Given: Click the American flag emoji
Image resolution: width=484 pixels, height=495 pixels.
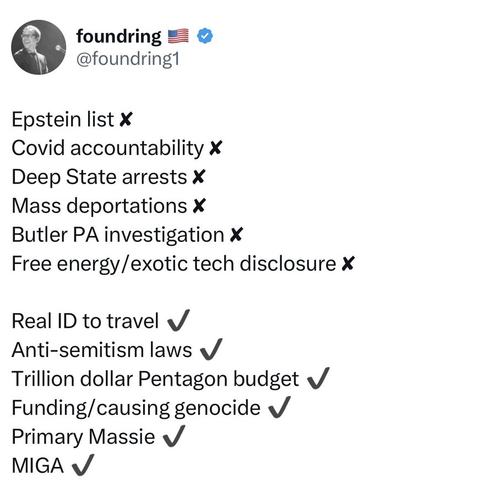Looking at the screenshot, I should [178, 36].
